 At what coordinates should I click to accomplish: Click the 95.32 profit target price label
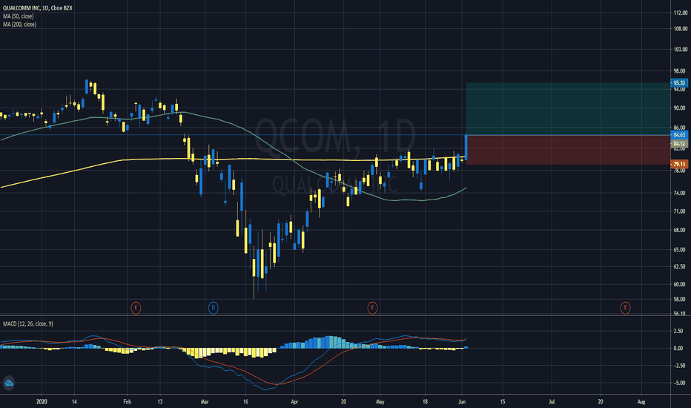coord(679,83)
